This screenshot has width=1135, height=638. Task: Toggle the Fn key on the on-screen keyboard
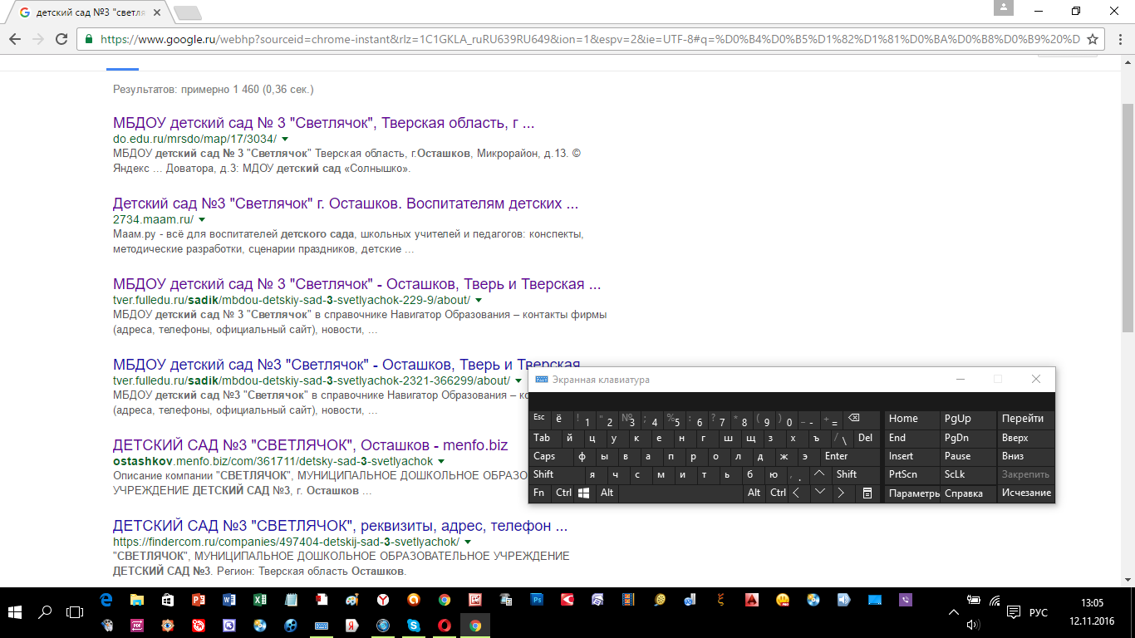pos(538,493)
